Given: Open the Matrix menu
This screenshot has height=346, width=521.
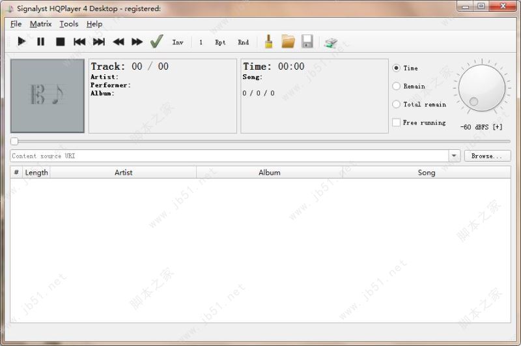Looking at the screenshot, I should [x=40, y=24].
